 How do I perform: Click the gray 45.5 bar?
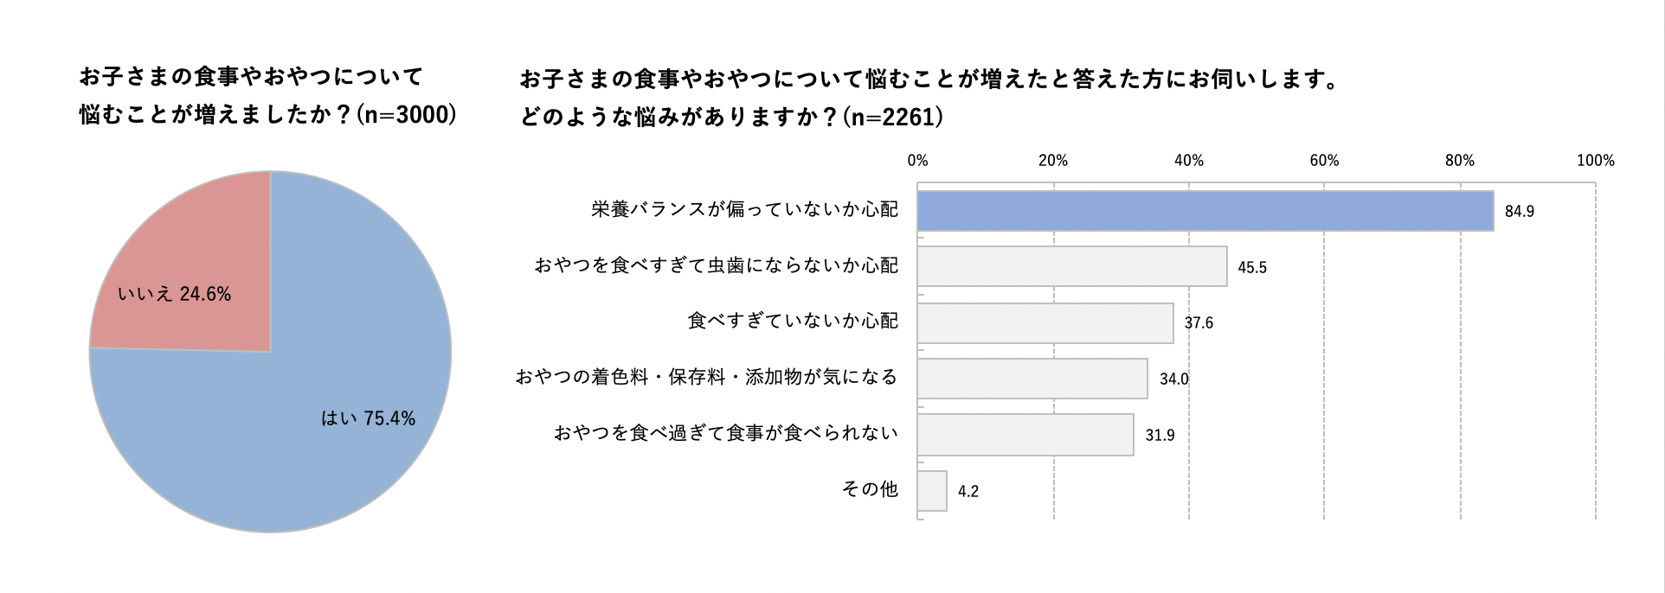1071,266
